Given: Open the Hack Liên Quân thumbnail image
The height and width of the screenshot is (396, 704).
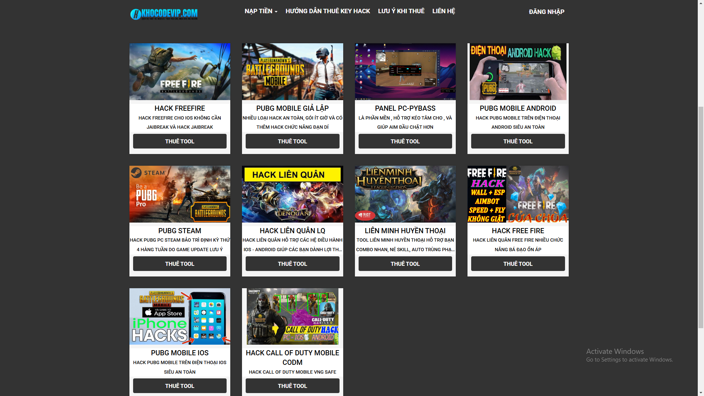Looking at the screenshot, I should 292,194.
